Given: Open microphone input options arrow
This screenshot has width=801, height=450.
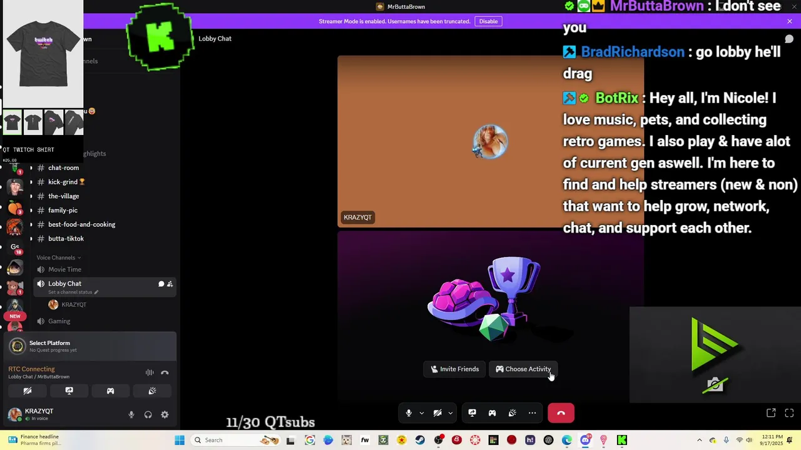Looking at the screenshot, I should click(422, 413).
